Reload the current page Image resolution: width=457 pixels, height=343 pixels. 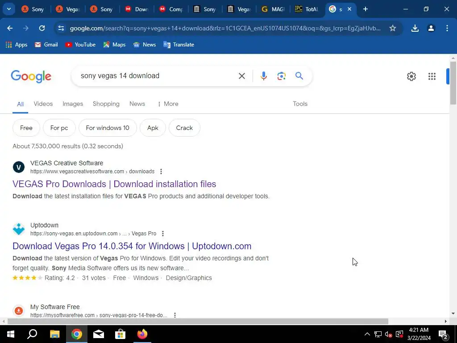click(42, 28)
